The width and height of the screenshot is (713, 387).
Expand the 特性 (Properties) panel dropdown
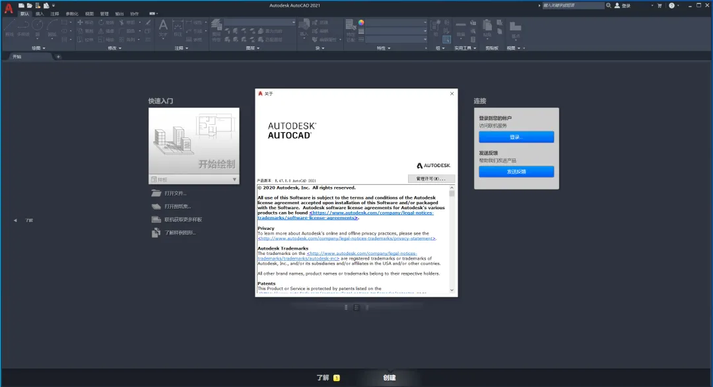pos(384,48)
